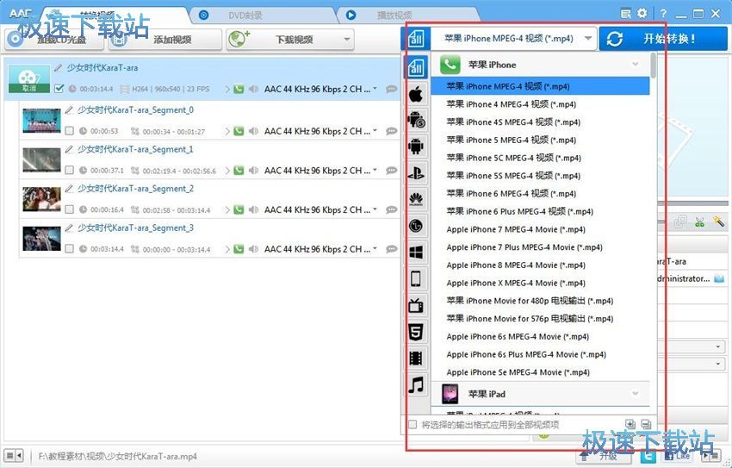Click the Twitter icon in status bar

(648, 455)
